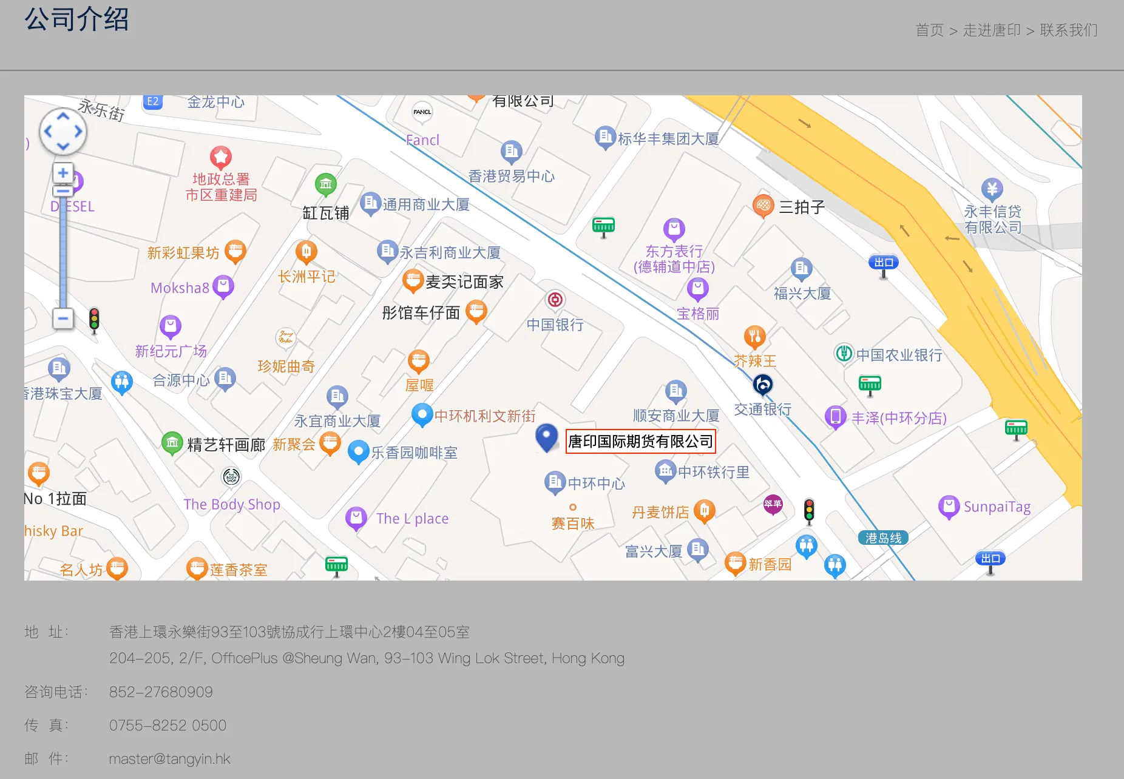Screen dimensions: 1124x779
Task: Click the 名人坊 restaurant marker
Action: click(x=117, y=569)
